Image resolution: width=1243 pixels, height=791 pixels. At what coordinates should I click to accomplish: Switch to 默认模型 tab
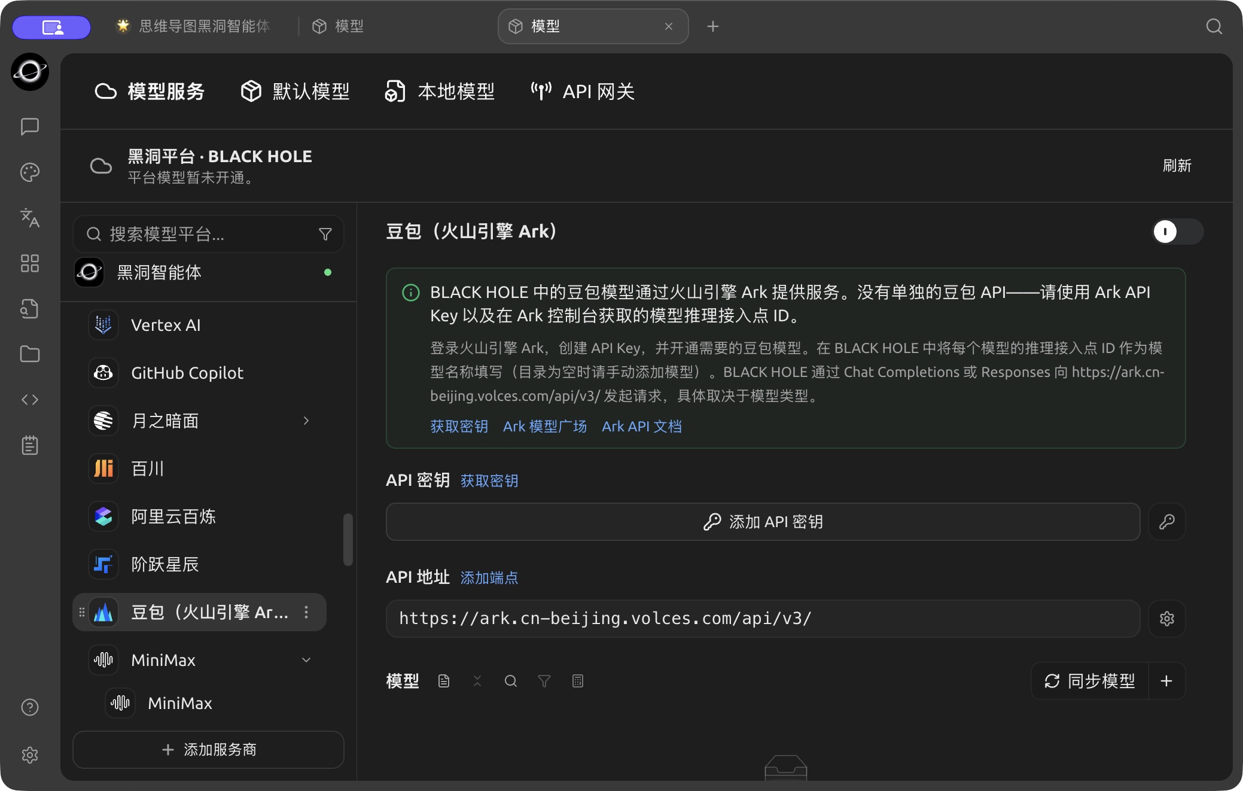pos(295,92)
